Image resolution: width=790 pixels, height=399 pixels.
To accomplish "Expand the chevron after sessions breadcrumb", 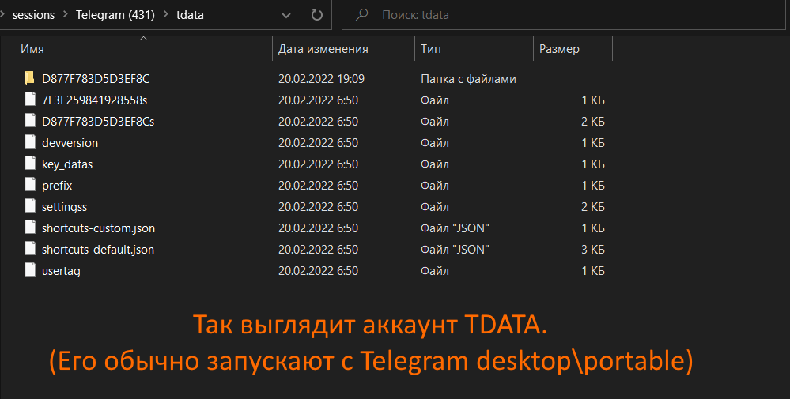I will [x=66, y=14].
